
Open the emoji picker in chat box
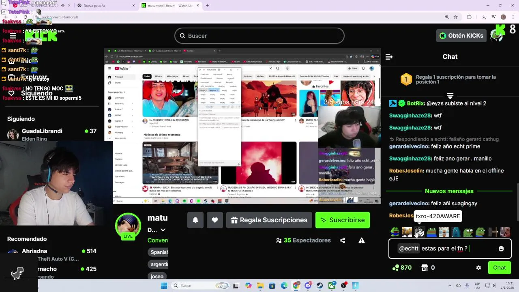click(501, 249)
